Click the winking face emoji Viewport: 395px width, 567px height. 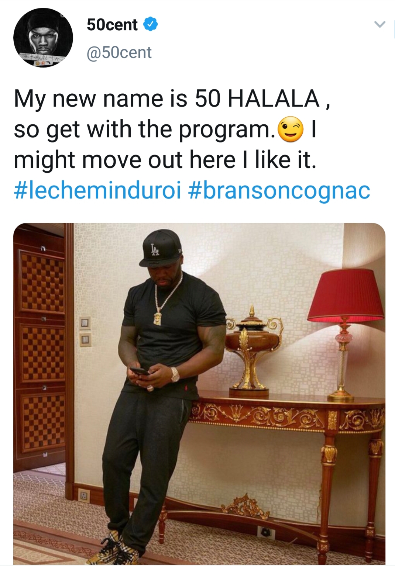[x=291, y=130]
